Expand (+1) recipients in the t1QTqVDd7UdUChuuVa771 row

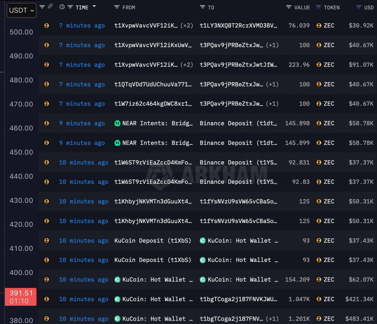(x=272, y=84)
